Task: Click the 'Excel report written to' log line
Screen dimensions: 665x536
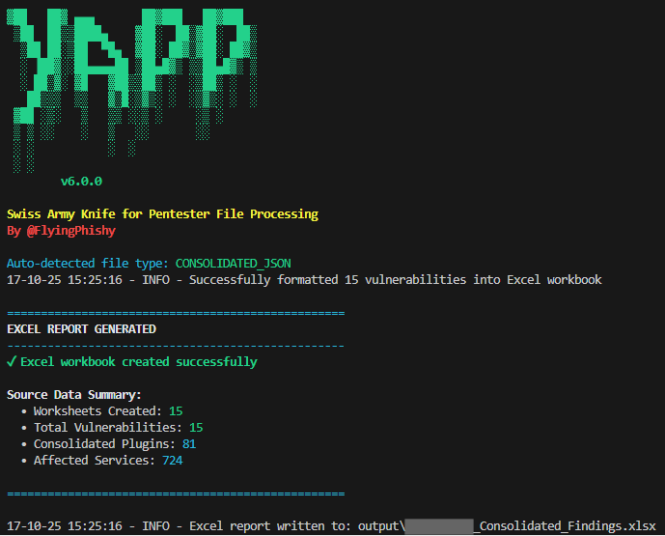Action: tap(331, 526)
